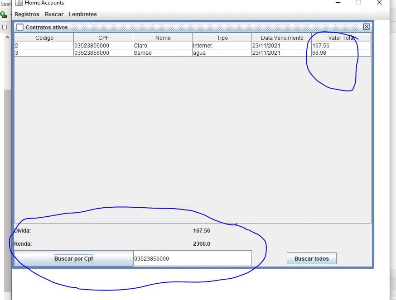Click the Divida total value 167.56

[x=202, y=231]
